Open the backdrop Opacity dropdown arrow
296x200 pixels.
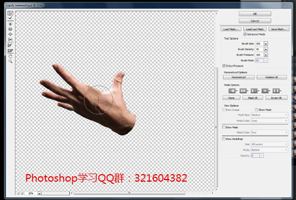click(261, 156)
